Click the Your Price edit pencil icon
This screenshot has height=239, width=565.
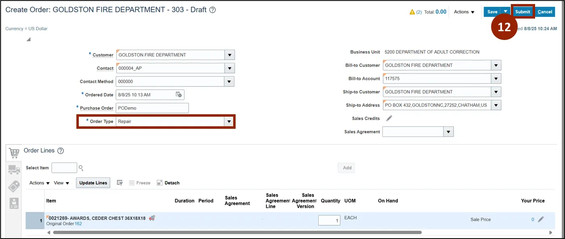coord(541,219)
